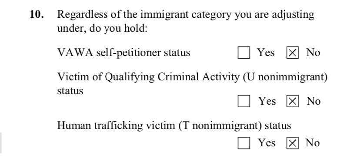Click the Yes label for U nonimmigrant row
This screenshot has height=165, width=354.
click(x=267, y=101)
